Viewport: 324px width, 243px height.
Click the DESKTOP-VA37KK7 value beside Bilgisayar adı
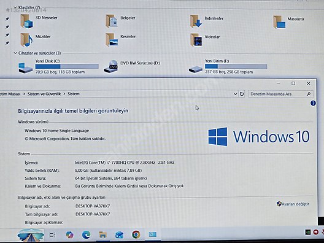tap(93, 206)
